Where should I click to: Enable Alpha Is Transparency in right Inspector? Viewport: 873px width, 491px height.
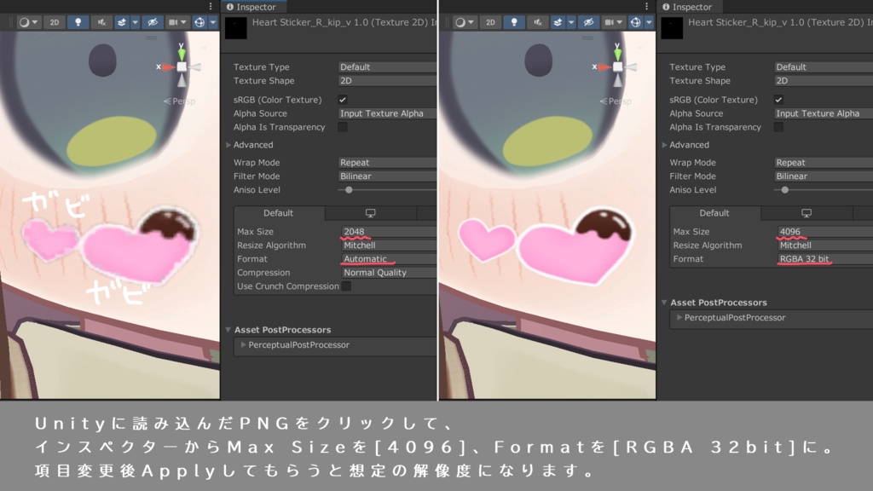tap(778, 127)
